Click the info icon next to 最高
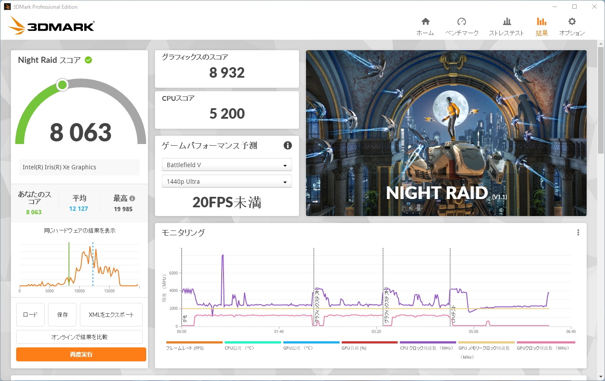This screenshot has height=381, width=605. tap(132, 198)
